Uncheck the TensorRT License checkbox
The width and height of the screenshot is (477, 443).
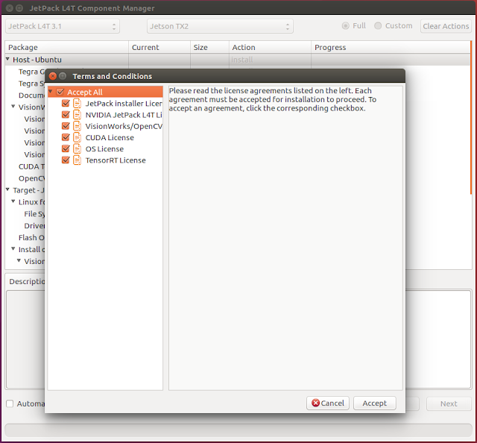point(66,160)
